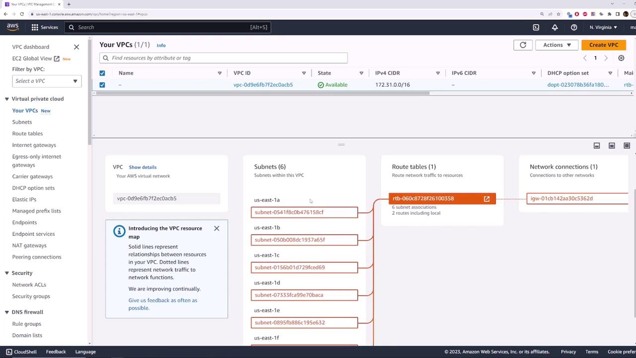Dismiss the VPC resource map info box

(217, 228)
